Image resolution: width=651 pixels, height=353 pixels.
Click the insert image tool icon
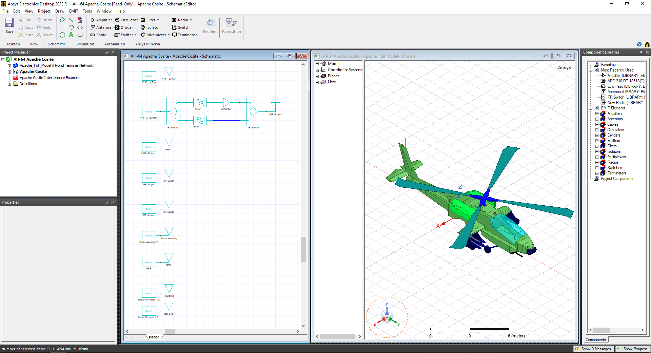coord(80,20)
